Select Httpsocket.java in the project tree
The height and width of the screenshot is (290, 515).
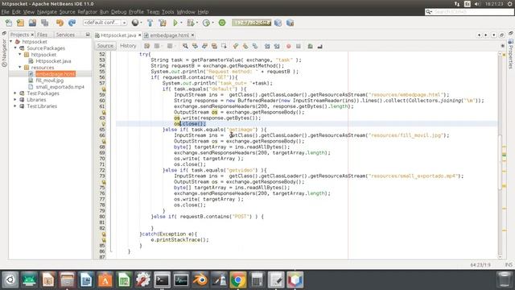pyautogui.click(x=53, y=61)
